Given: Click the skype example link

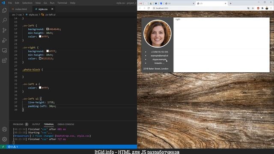Looking at the screenshot, I should click(159, 59).
